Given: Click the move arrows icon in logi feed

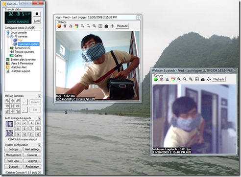Looking at the screenshot, I should point(112,26).
